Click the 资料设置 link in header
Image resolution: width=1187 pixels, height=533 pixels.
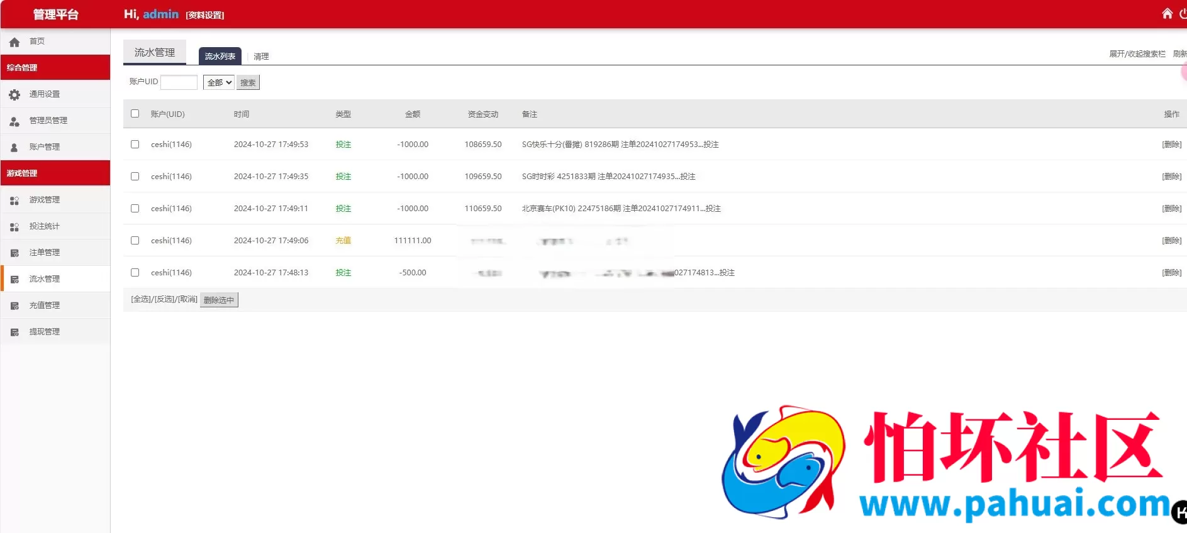tap(205, 15)
